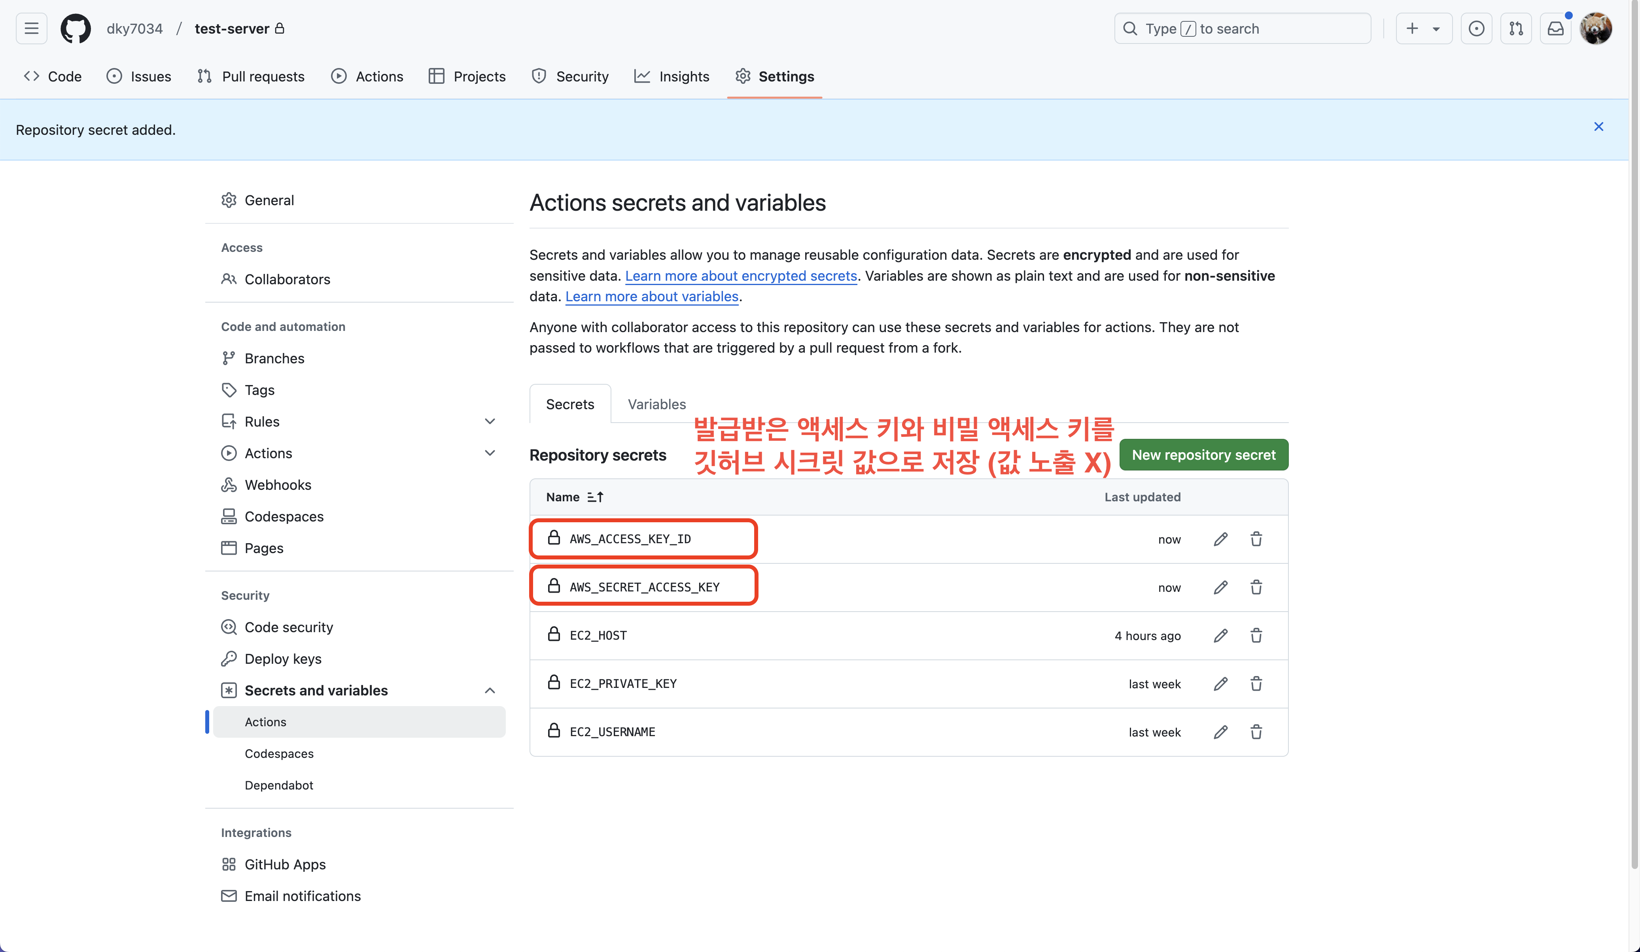Screen dimensions: 1640x952
Task: Click New repository secret button
Action: pos(1203,455)
